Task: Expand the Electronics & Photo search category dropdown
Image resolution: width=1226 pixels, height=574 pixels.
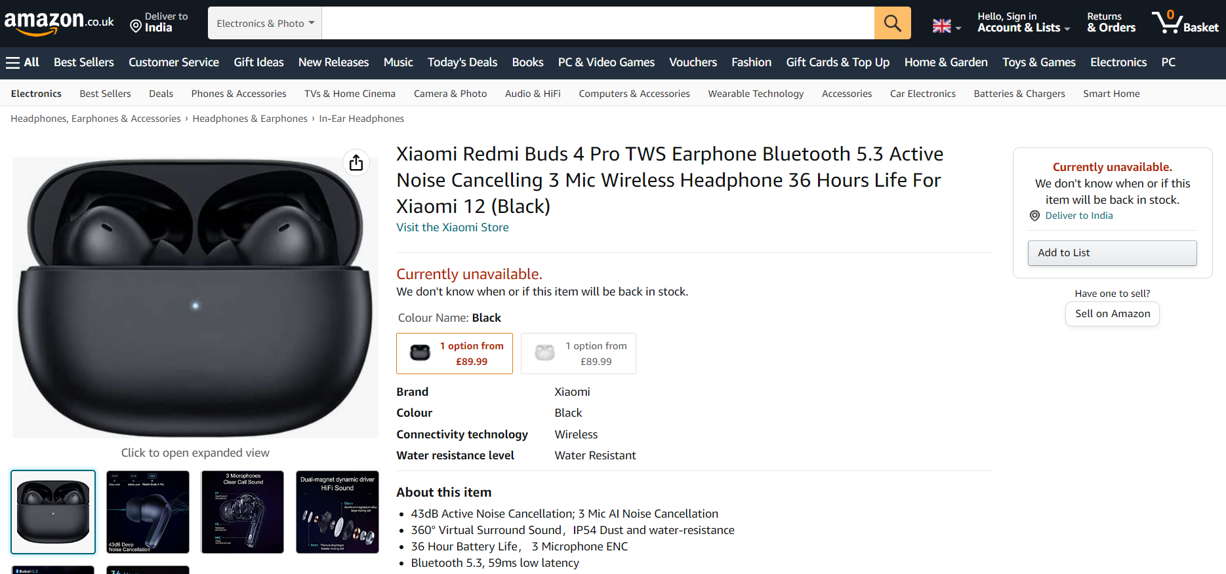Action: coord(265,24)
